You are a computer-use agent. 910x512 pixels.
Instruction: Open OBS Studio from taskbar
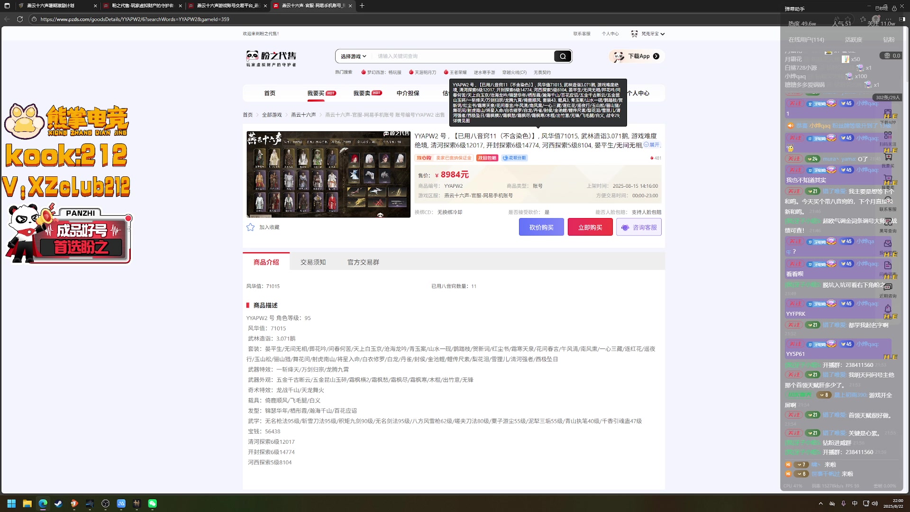(x=105, y=503)
